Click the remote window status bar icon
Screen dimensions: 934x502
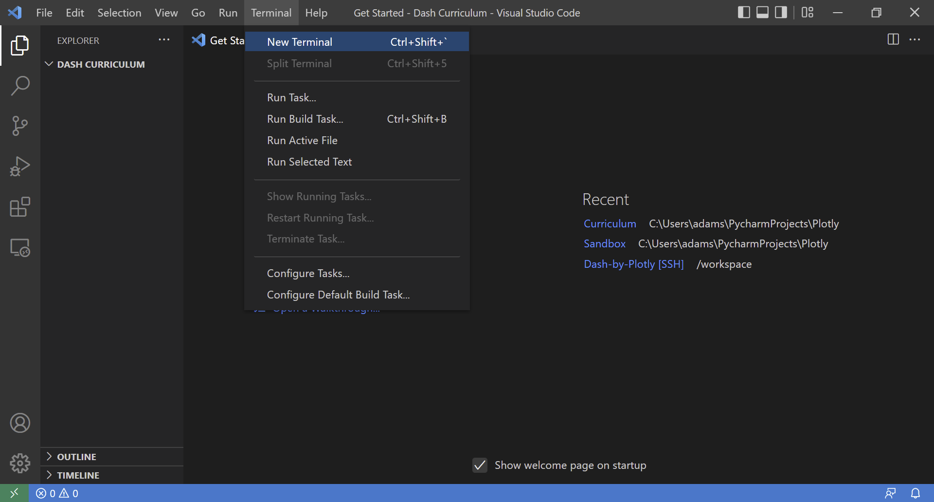pos(14,493)
